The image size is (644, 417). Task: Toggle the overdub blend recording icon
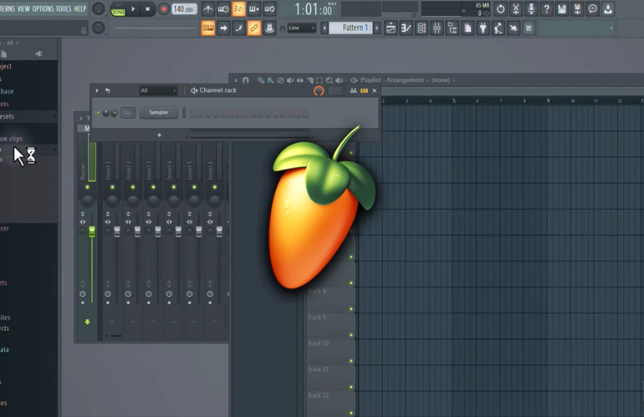coord(253,8)
